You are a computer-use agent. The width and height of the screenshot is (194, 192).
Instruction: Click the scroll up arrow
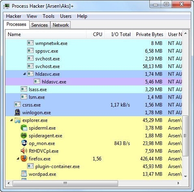pyautogui.click(x=185, y=34)
